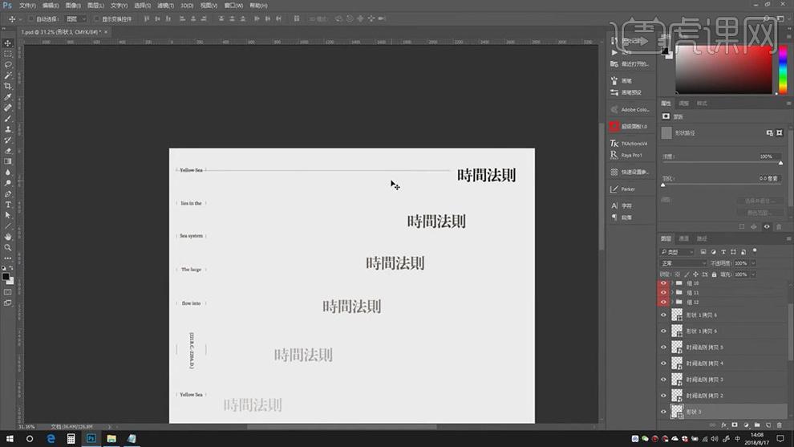Open the Parker panel icon
Viewport: 794px width, 447px height.
tap(614, 189)
